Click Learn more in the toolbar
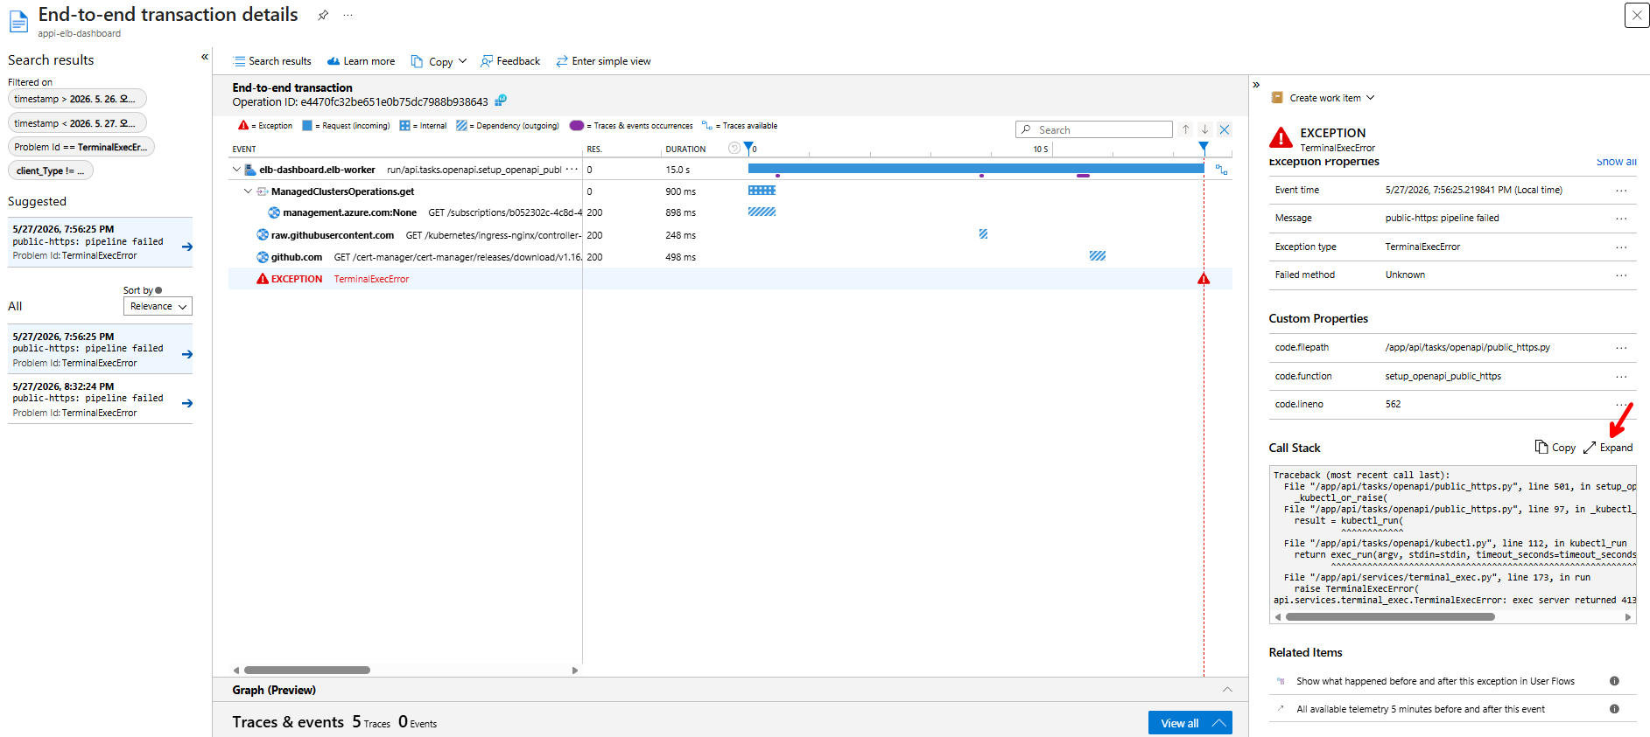The image size is (1650, 737). [x=361, y=61]
